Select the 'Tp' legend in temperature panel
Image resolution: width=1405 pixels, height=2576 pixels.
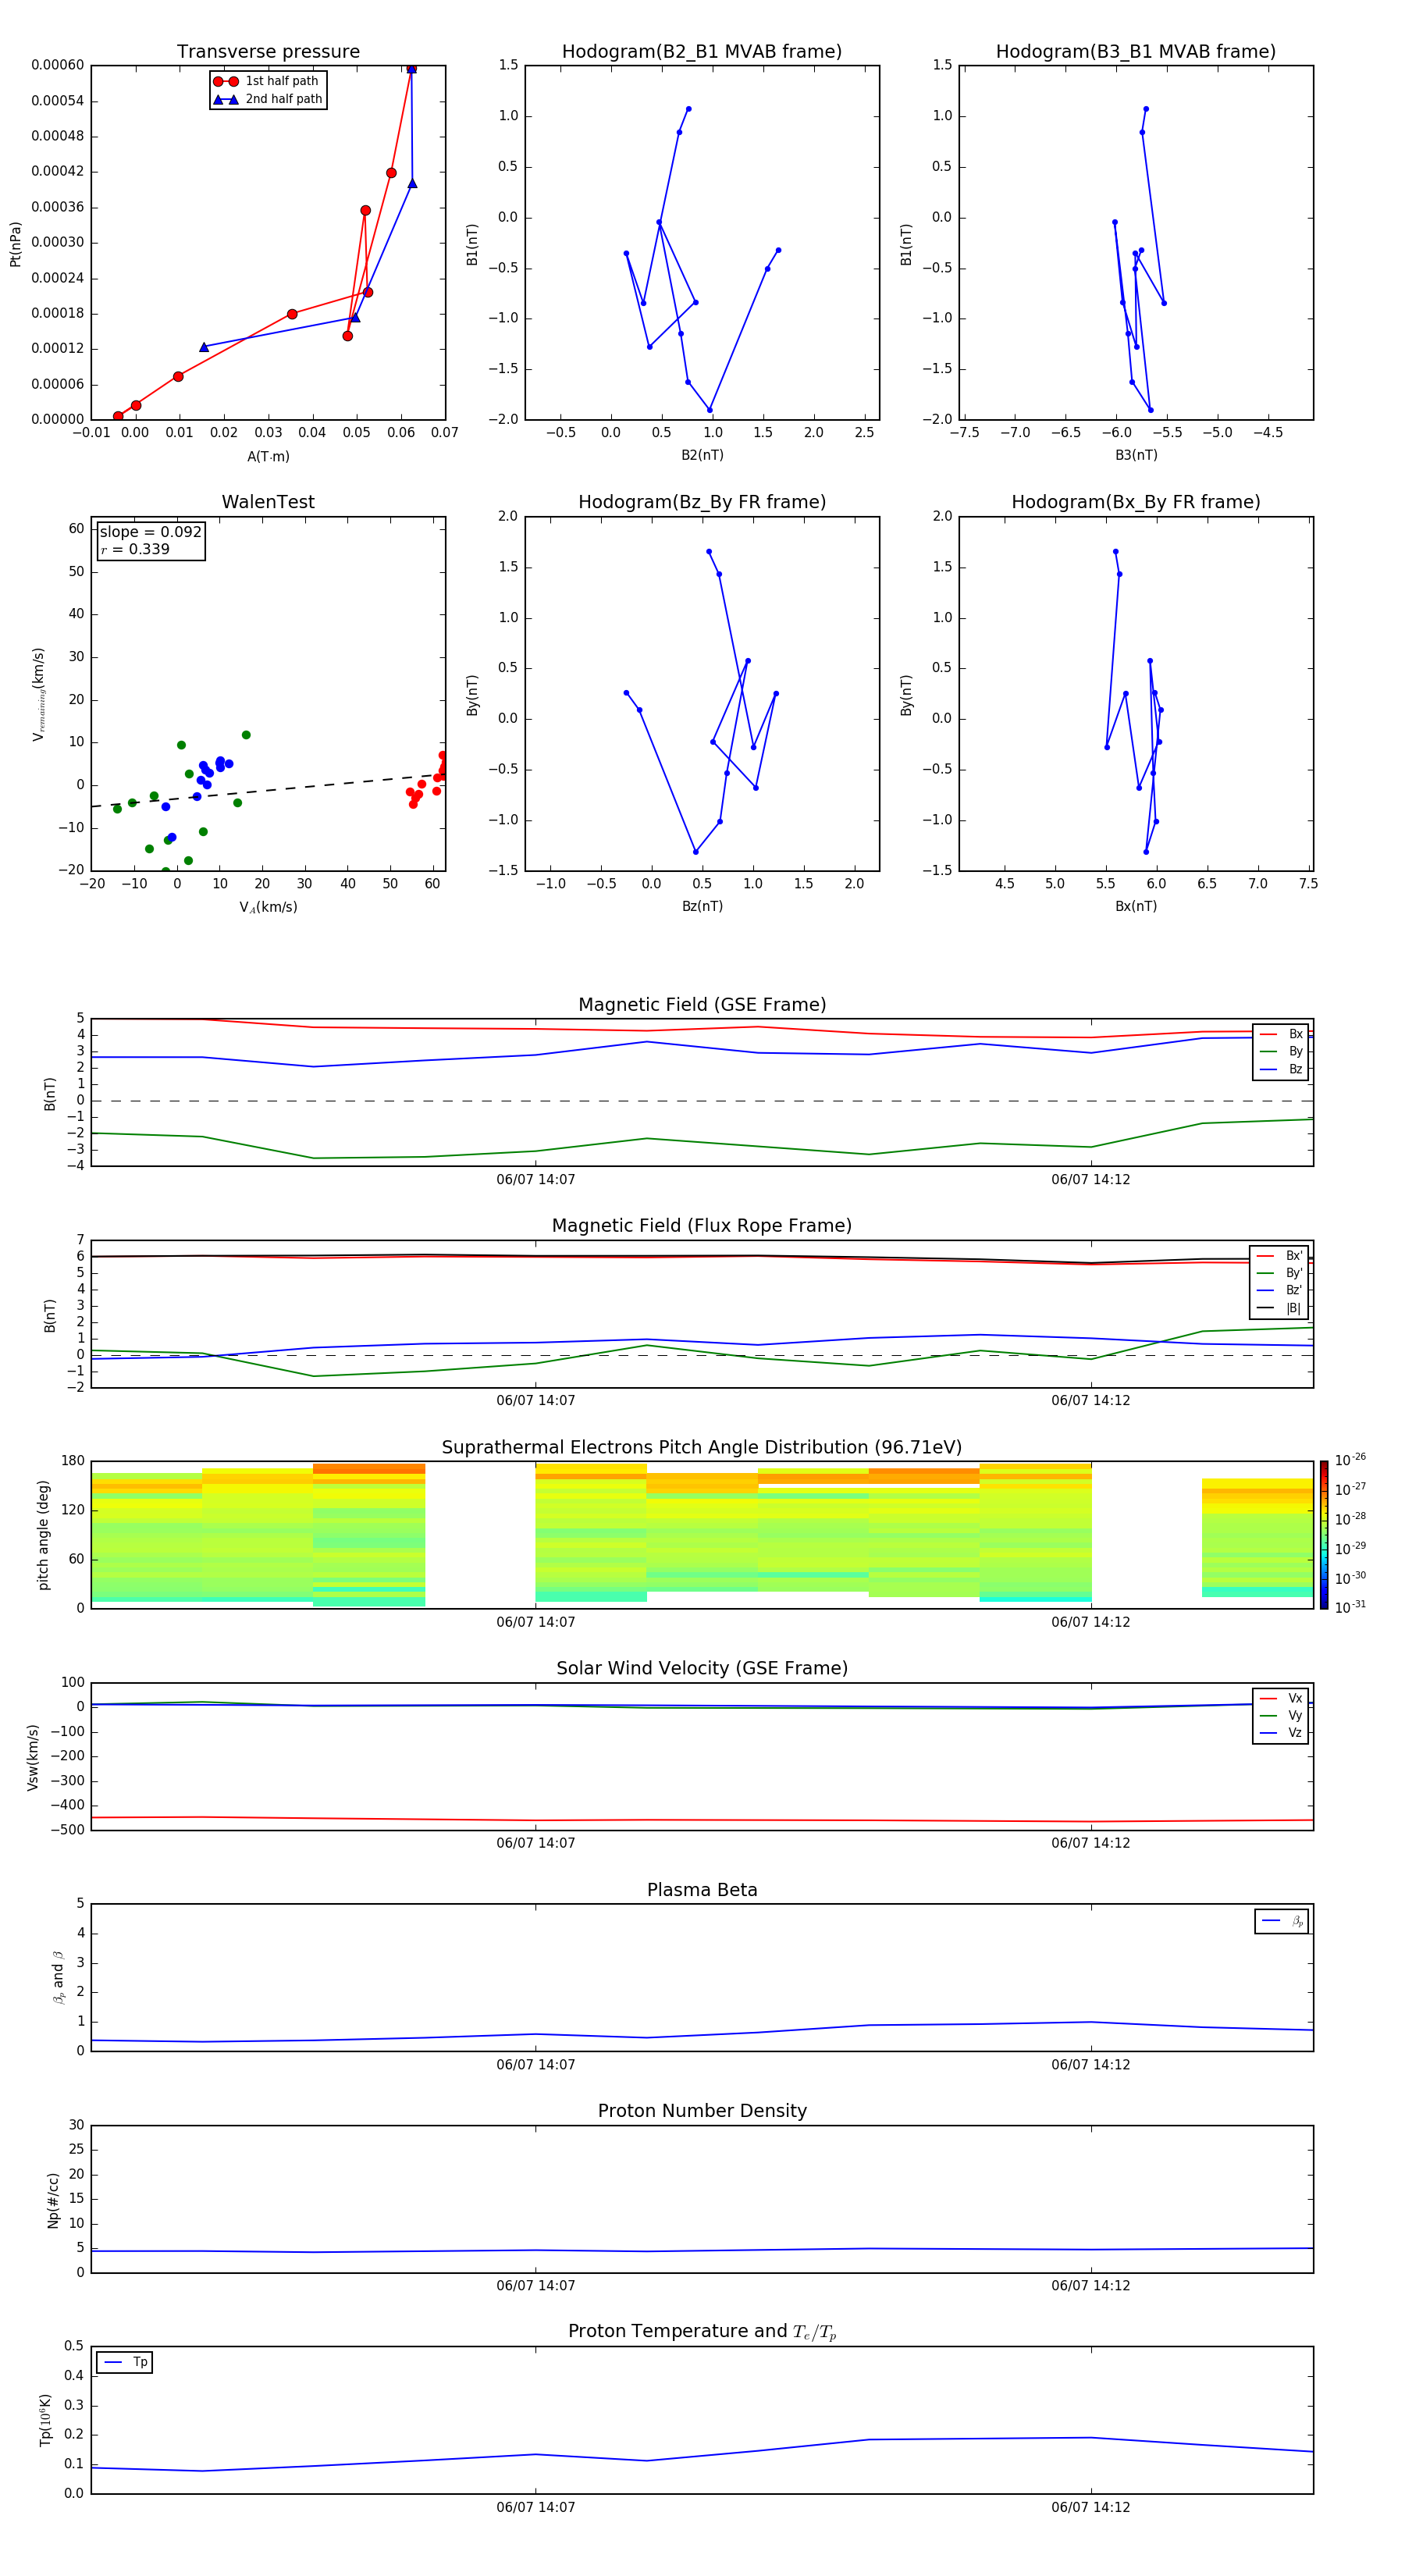click(x=125, y=2362)
